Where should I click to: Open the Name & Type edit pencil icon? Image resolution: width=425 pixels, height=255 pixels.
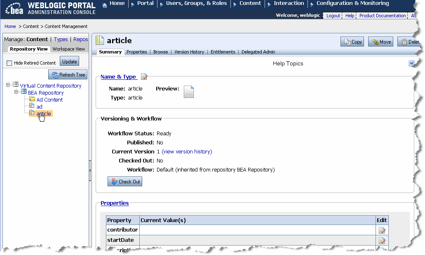pyautogui.click(x=144, y=76)
